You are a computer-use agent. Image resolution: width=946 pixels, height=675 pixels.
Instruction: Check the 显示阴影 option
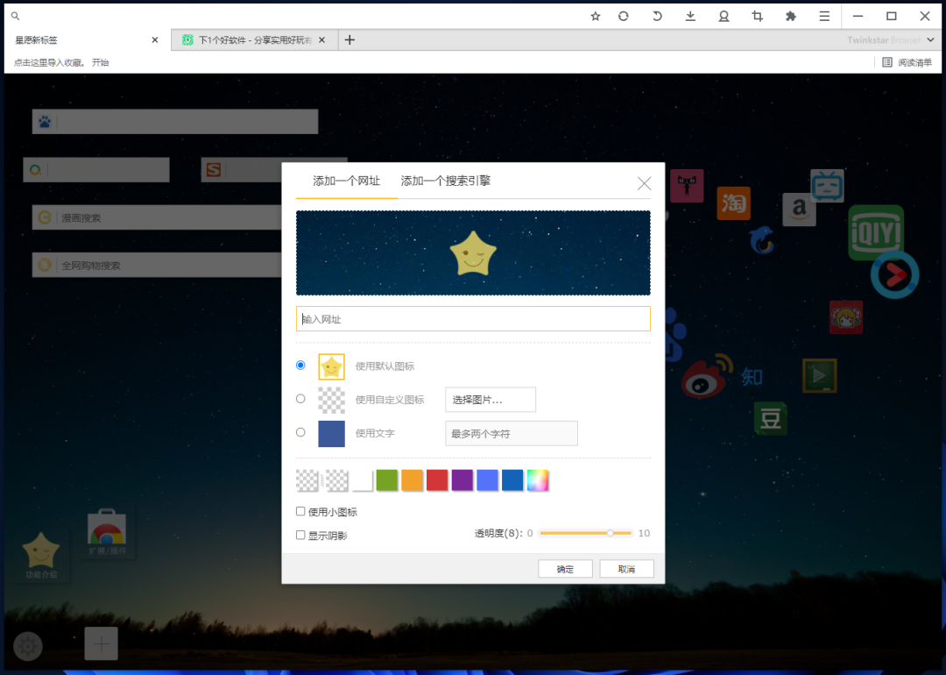[300, 535]
